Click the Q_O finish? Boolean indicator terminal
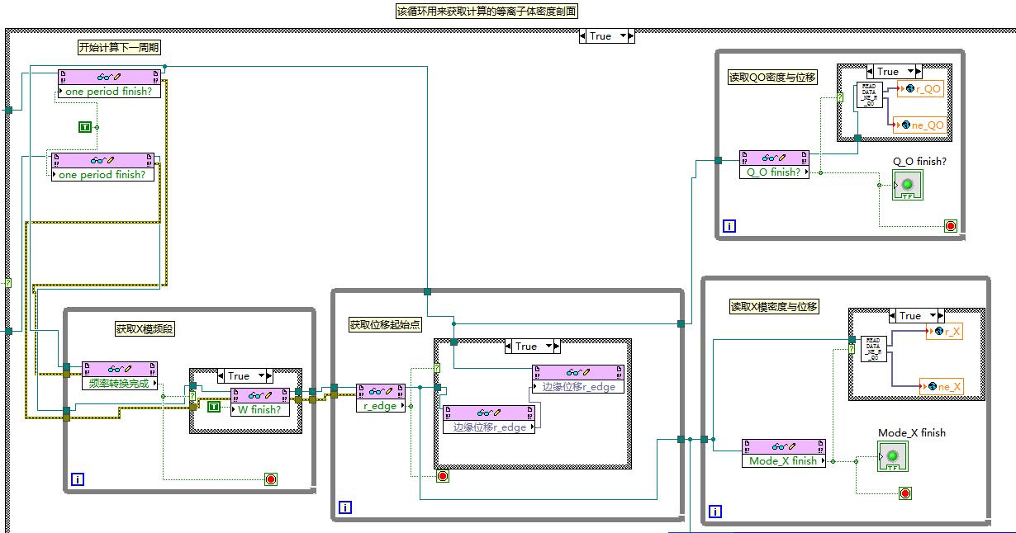The height and width of the screenshot is (533, 1016). [907, 185]
